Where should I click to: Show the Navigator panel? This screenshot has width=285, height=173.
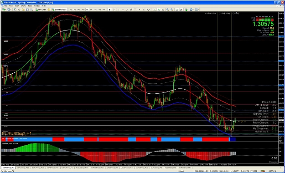tap(23, 10)
